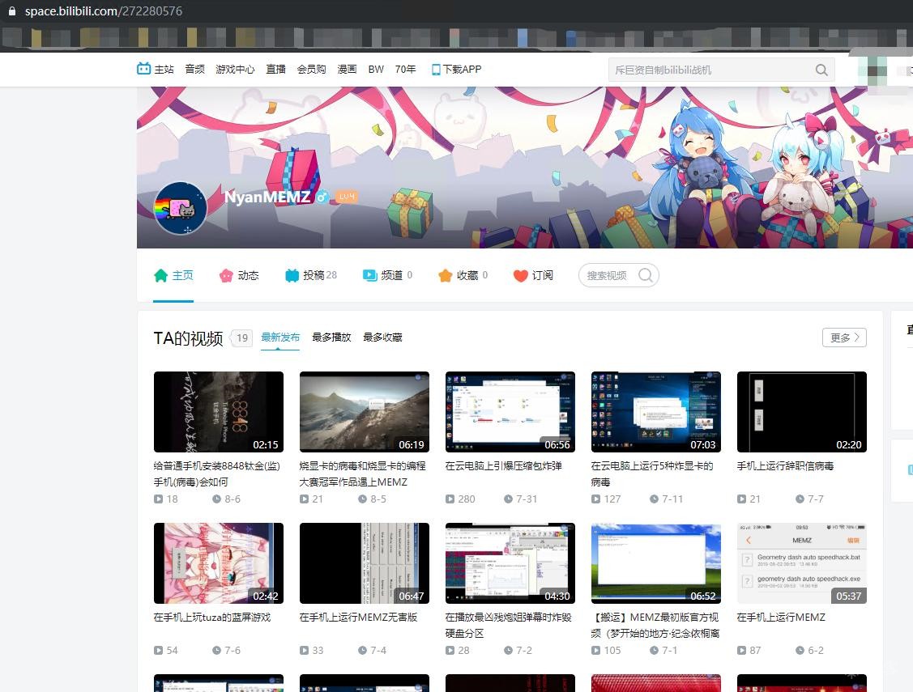Viewport: 913px width, 692px height.
Task: Click the browser address bar URL
Action: tap(104, 11)
